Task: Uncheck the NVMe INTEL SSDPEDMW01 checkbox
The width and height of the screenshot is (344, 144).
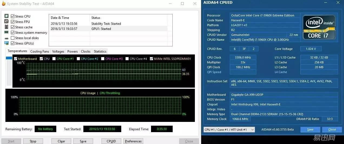Action: [151, 59]
